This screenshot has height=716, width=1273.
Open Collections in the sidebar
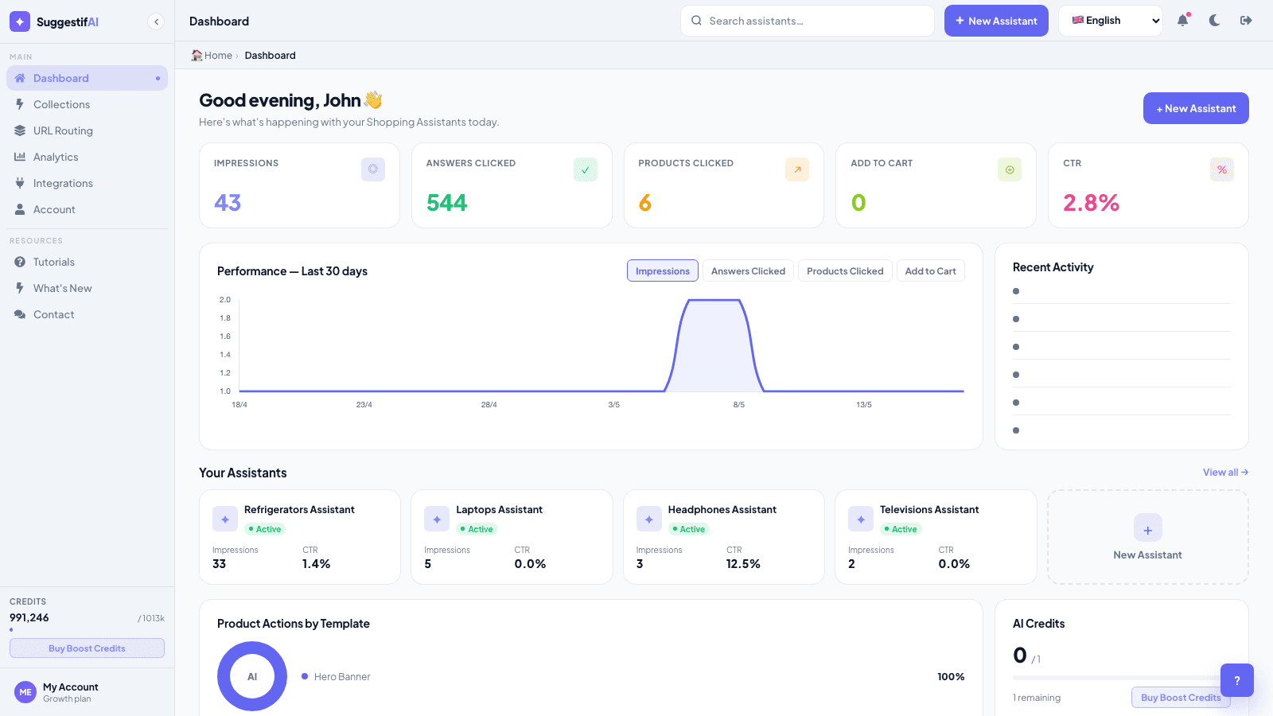click(88, 104)
